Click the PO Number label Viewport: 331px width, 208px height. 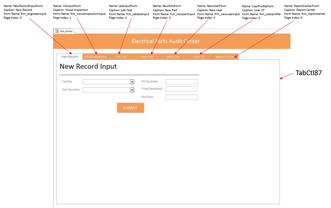click(x=149, y=82)
